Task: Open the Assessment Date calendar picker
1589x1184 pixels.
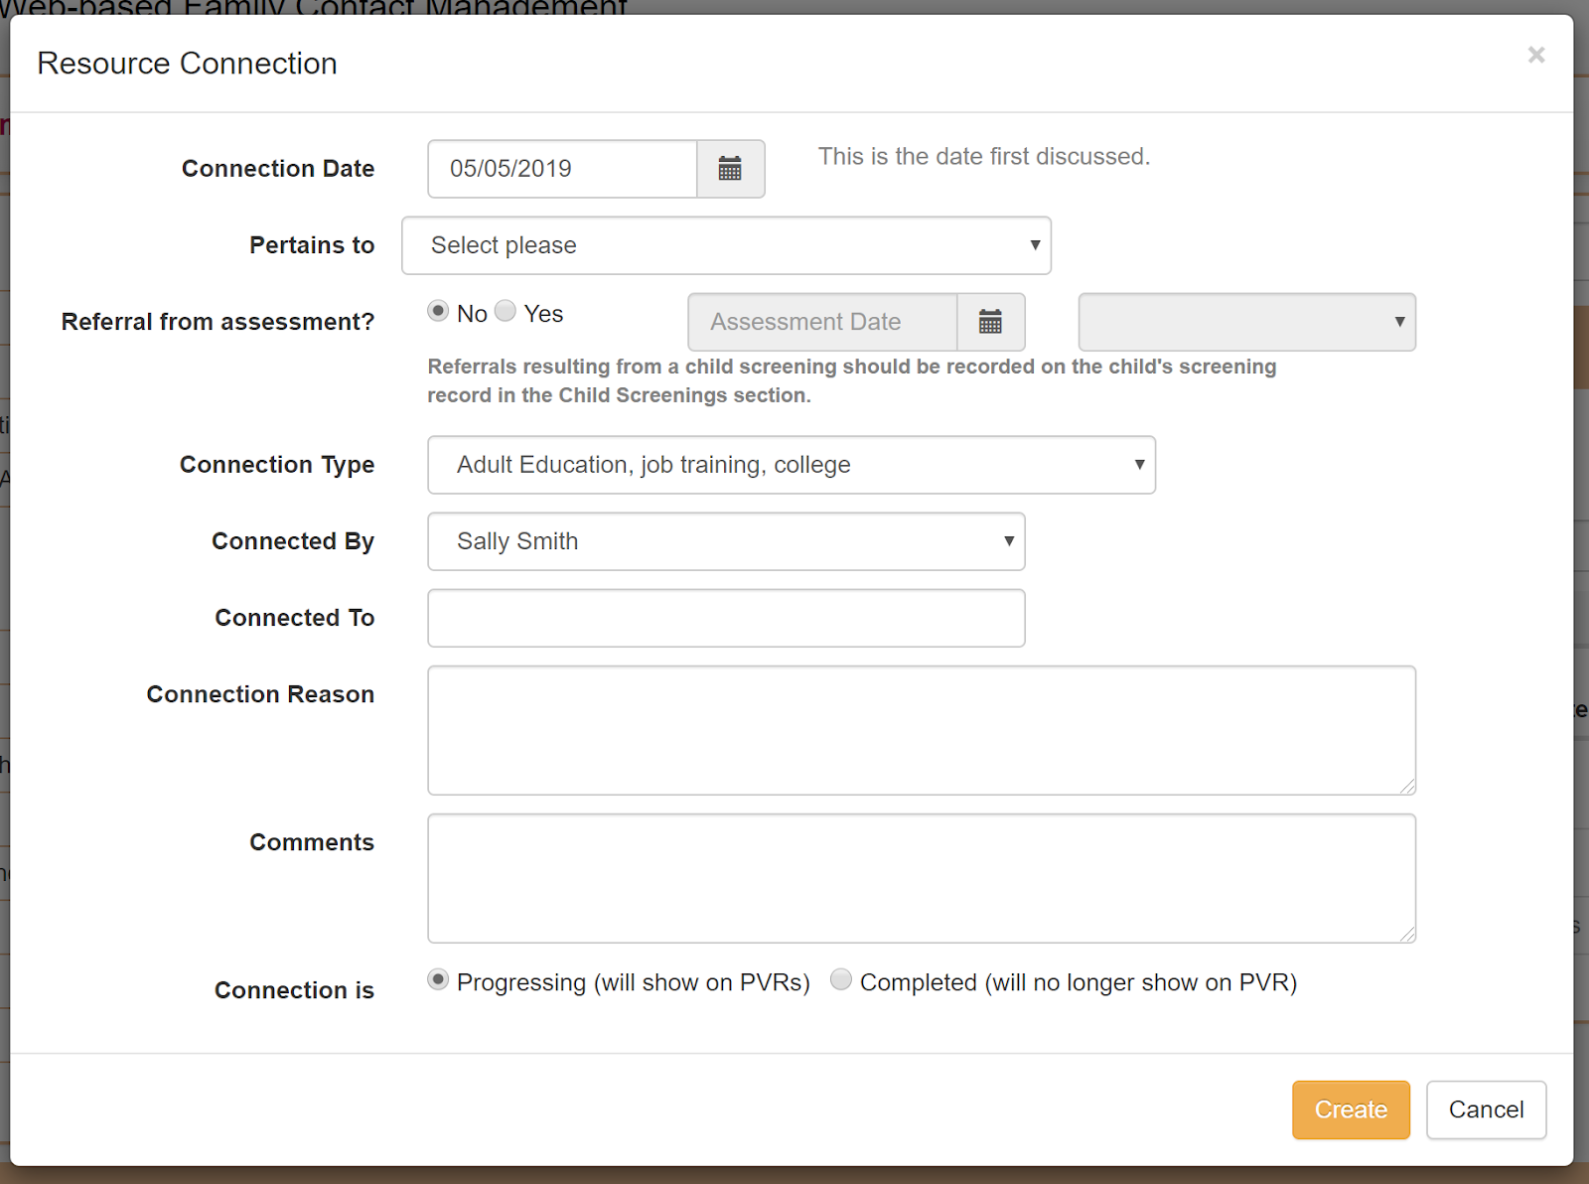Action: (990, 322)
